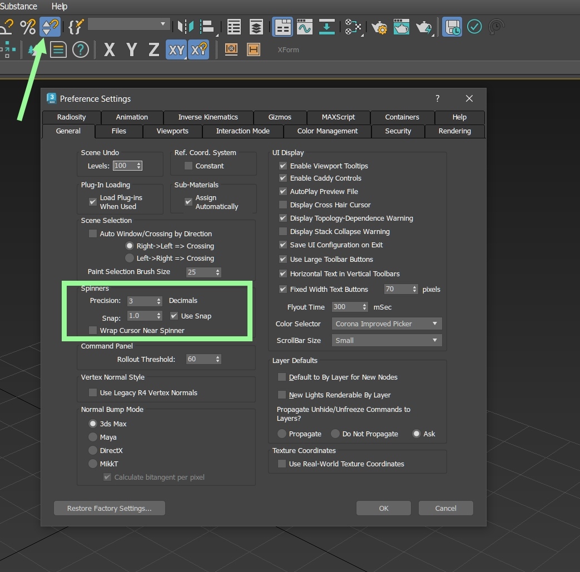Open Edit Named Selection Sets icon

[x=75, y=27]
